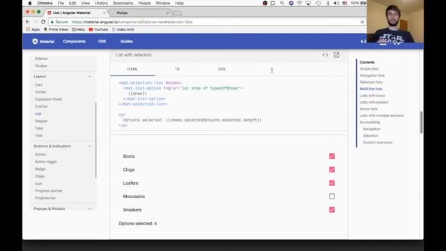This screenshot has height=251, width=446.
Task: Close the MyApp browser tab
Action: pos(168,13)
